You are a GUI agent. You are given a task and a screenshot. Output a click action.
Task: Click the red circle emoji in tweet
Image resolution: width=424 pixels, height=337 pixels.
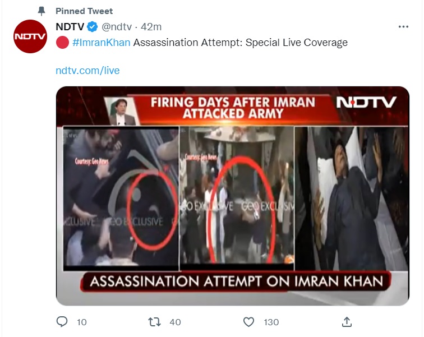coord(62,43)
